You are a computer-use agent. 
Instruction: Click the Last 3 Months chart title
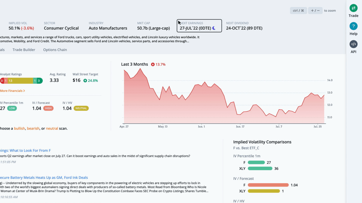[x=134, y=64]
